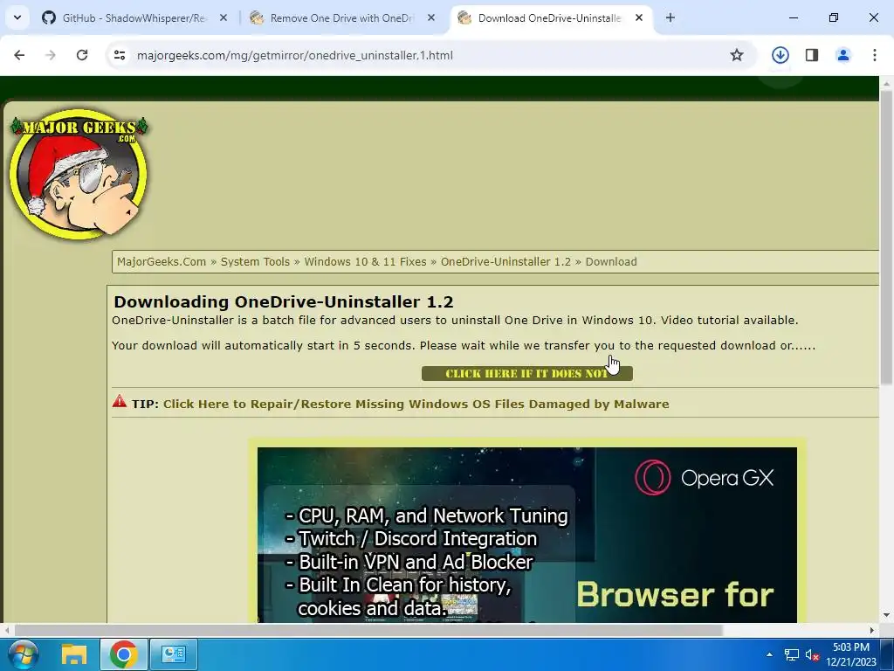Click the 'Click here if it does not' button
Screen dimensions: 894x671
point(526,374)
